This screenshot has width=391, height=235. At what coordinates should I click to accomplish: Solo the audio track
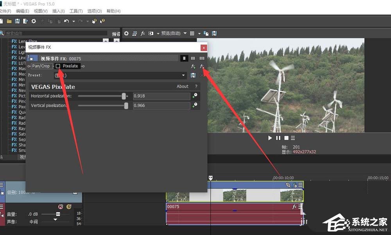pyautogui.click(x=69, y=206)
